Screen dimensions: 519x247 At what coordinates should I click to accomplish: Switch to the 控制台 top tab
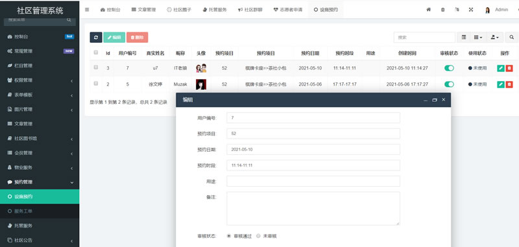click(x=110, y=10)
